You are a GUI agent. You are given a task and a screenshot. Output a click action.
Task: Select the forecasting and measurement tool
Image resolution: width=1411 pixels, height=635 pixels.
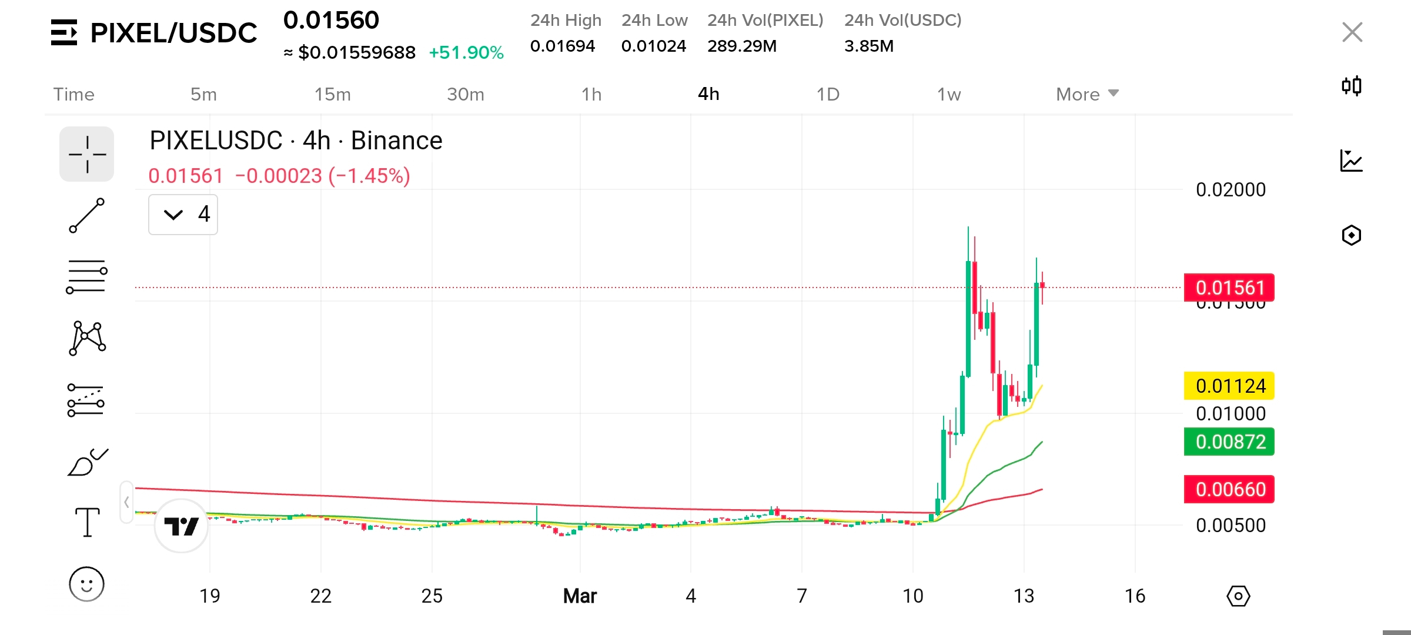click(x=86, y=400)
